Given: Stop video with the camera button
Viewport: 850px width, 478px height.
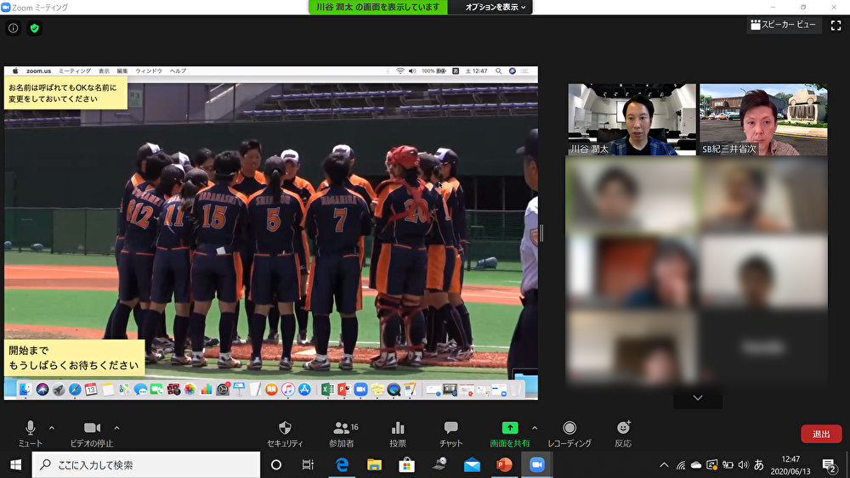Looking at the screenshot, I should tap(92, 429).
